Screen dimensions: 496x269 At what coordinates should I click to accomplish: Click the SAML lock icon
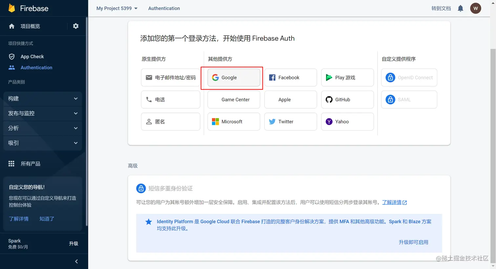(x=390, y=99)
